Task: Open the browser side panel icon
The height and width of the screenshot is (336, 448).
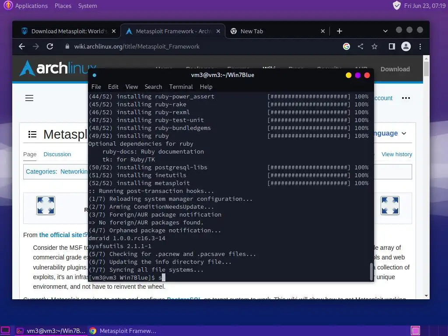Action: tap(392, 46)
